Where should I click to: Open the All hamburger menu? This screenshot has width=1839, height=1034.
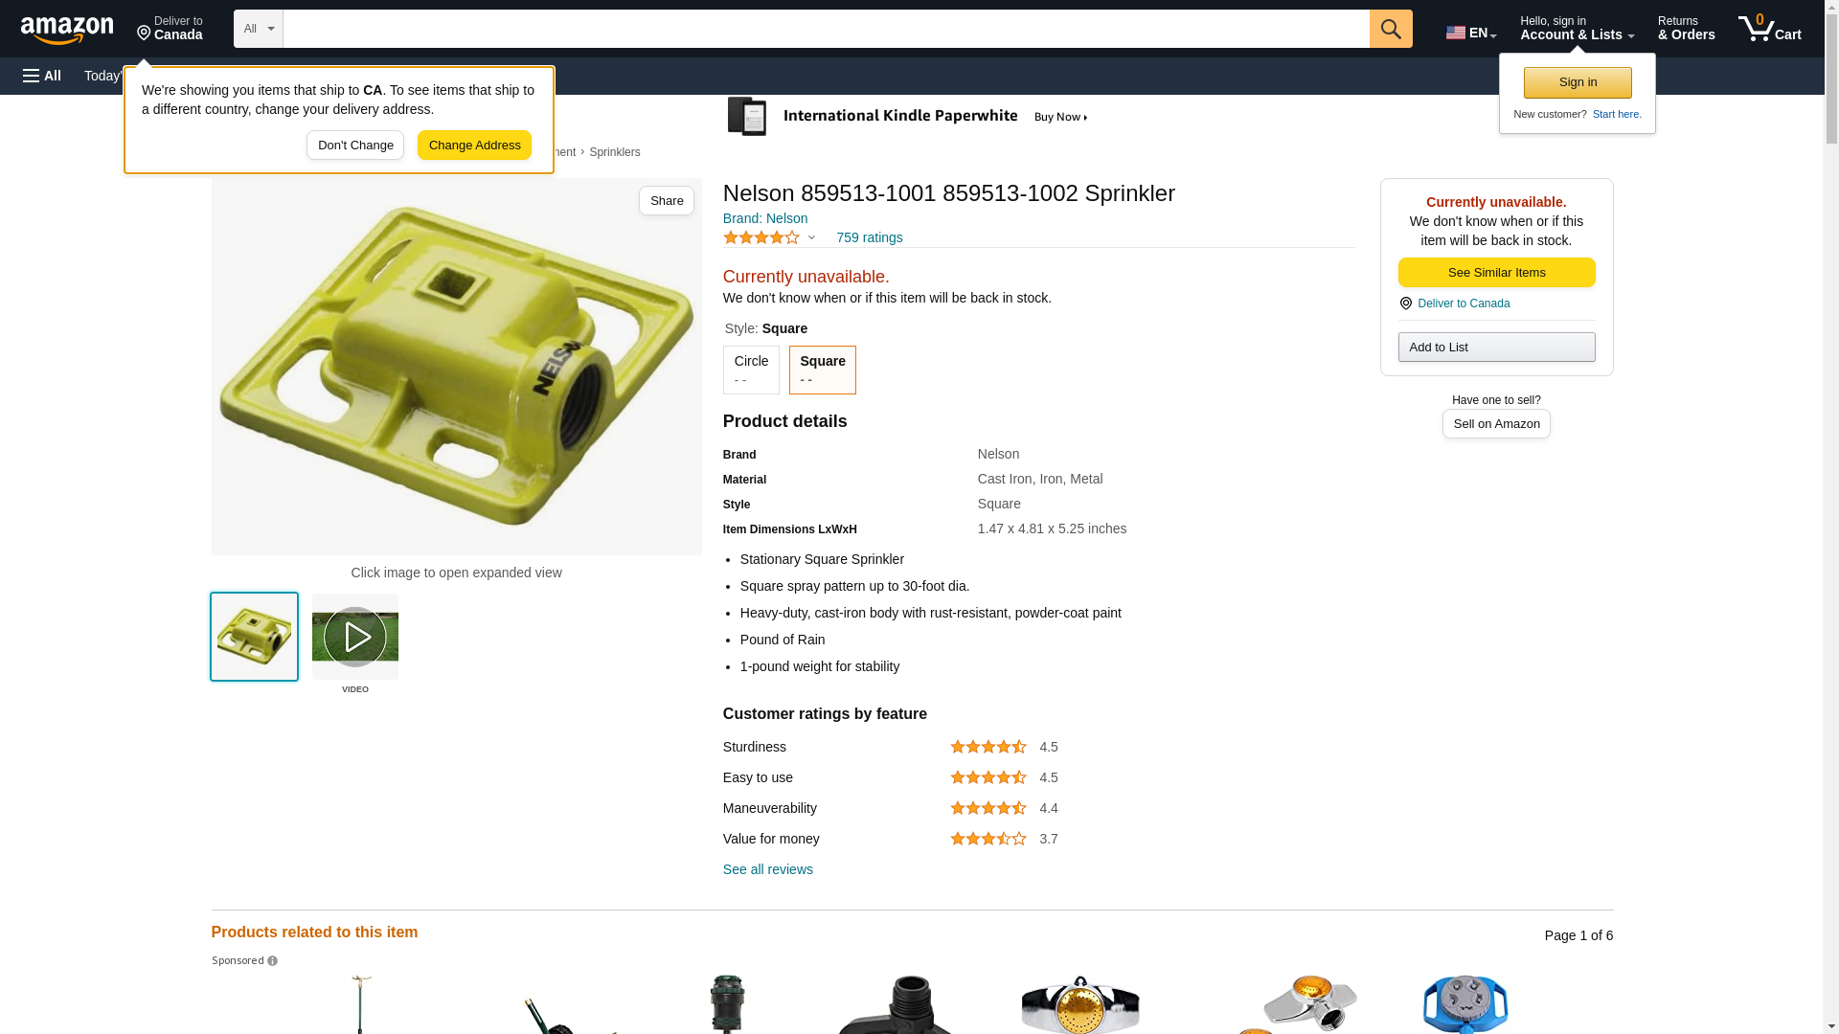pyautogui.click(x=42, y=76)
